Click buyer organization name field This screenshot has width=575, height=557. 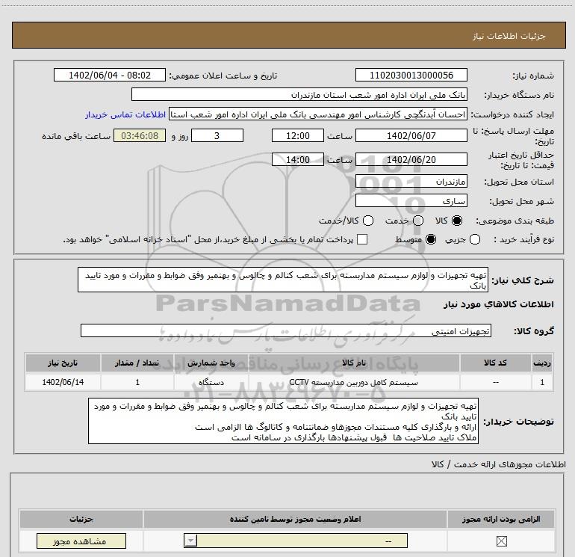tap(299, 94)
